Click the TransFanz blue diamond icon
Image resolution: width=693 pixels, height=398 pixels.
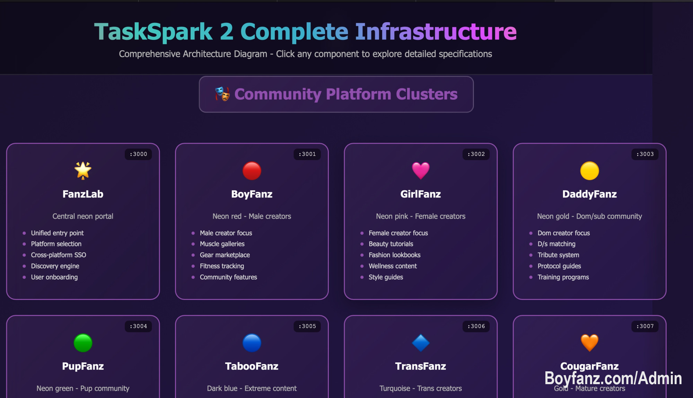(x=420, y=343)
